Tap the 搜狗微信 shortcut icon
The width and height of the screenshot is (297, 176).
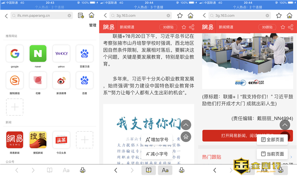(15, 80)
